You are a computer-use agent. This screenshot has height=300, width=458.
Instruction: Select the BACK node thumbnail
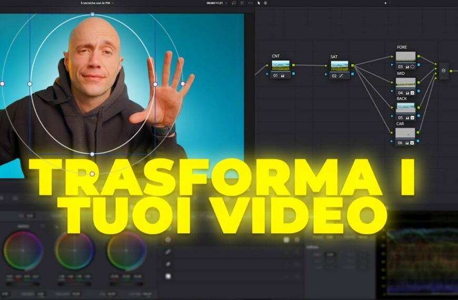coord(405,108)
